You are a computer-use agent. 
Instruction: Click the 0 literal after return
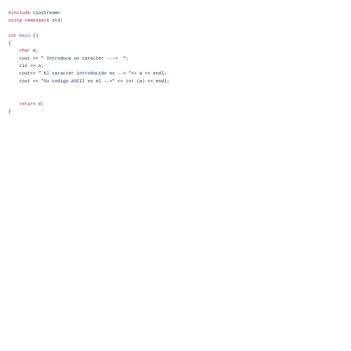coord(40,104)
